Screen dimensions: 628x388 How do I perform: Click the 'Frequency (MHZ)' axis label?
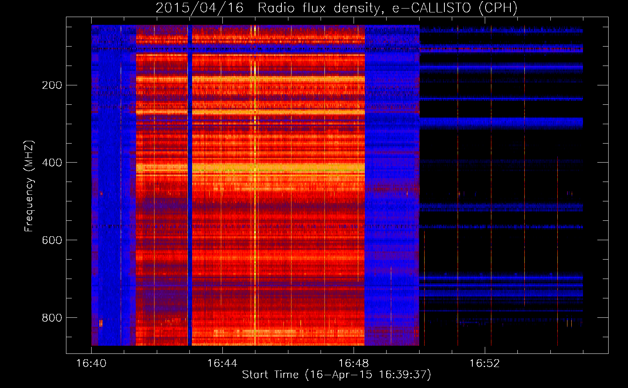(x=29, y=186)
